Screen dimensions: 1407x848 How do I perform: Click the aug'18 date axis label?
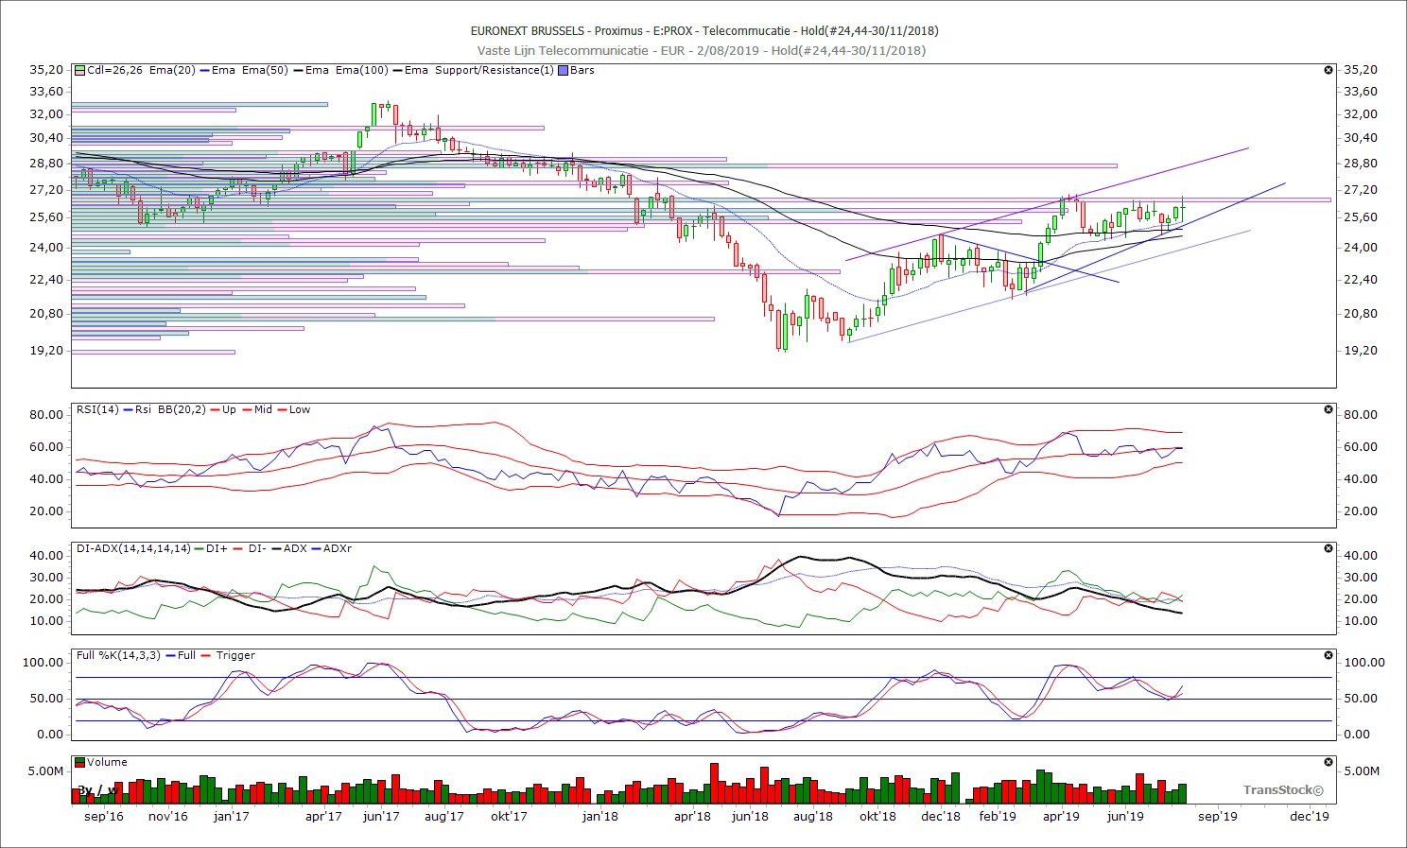point(812,816)
